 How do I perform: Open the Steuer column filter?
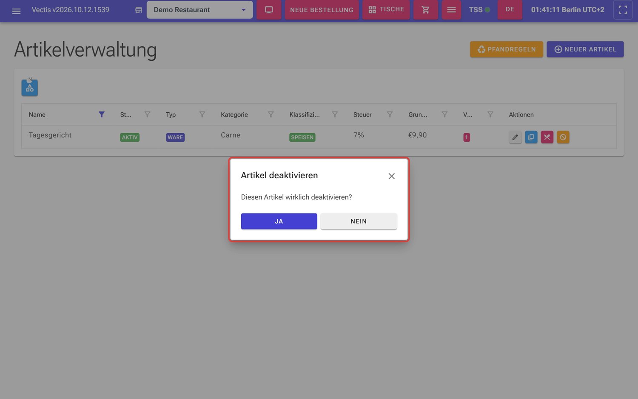click(x=390, y=114)
